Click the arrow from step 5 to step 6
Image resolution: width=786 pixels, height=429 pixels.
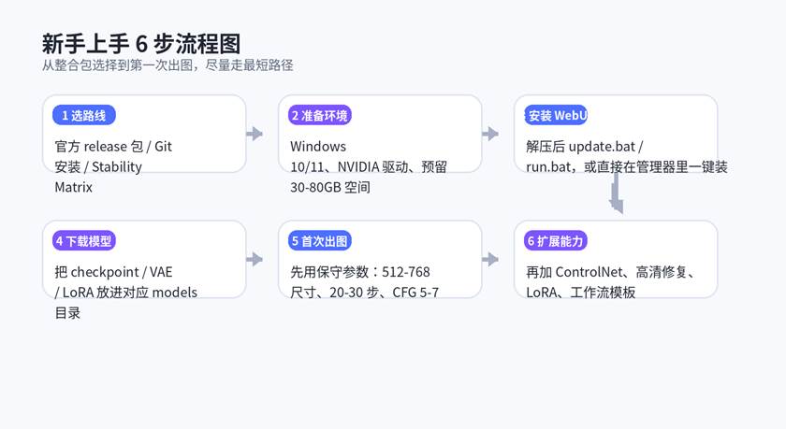coord(489,260)
